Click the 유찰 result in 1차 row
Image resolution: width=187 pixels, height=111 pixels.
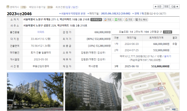(175, 44)
